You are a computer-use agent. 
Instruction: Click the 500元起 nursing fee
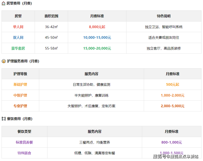173,85
